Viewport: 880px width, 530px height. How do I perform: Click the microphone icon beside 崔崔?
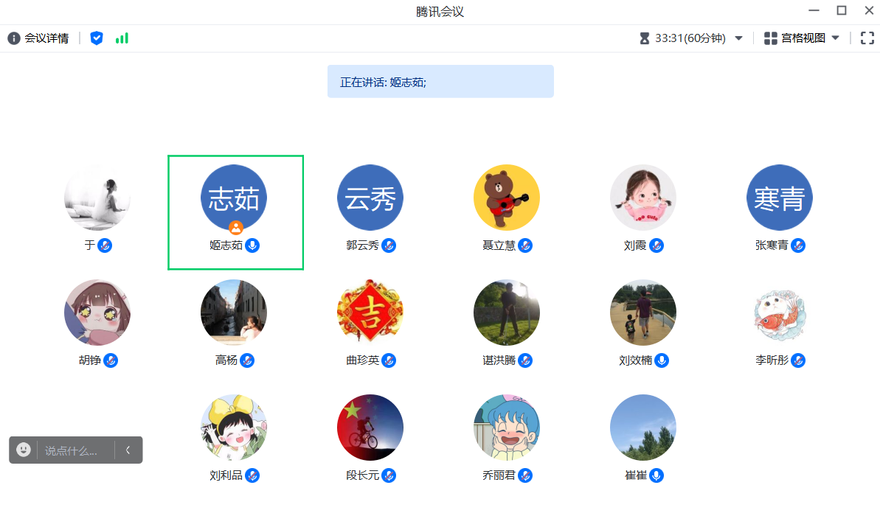656,475
